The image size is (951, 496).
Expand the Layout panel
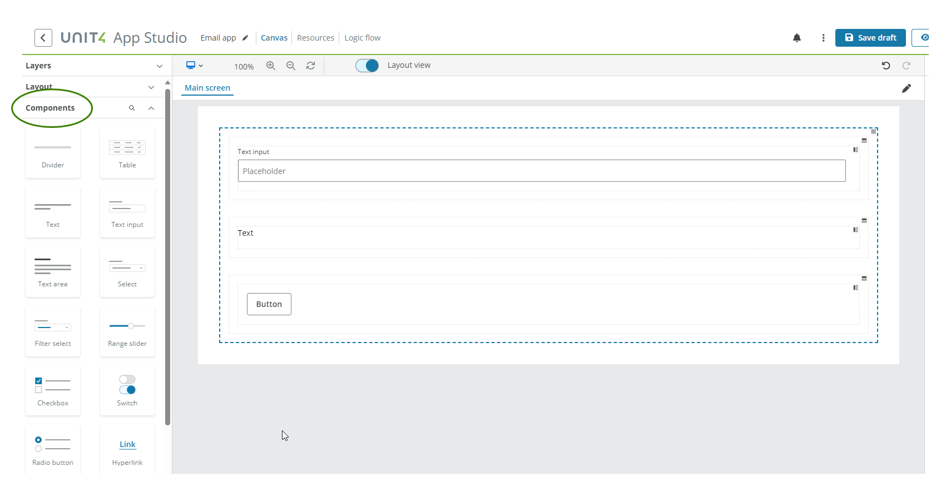coord(151,87)
